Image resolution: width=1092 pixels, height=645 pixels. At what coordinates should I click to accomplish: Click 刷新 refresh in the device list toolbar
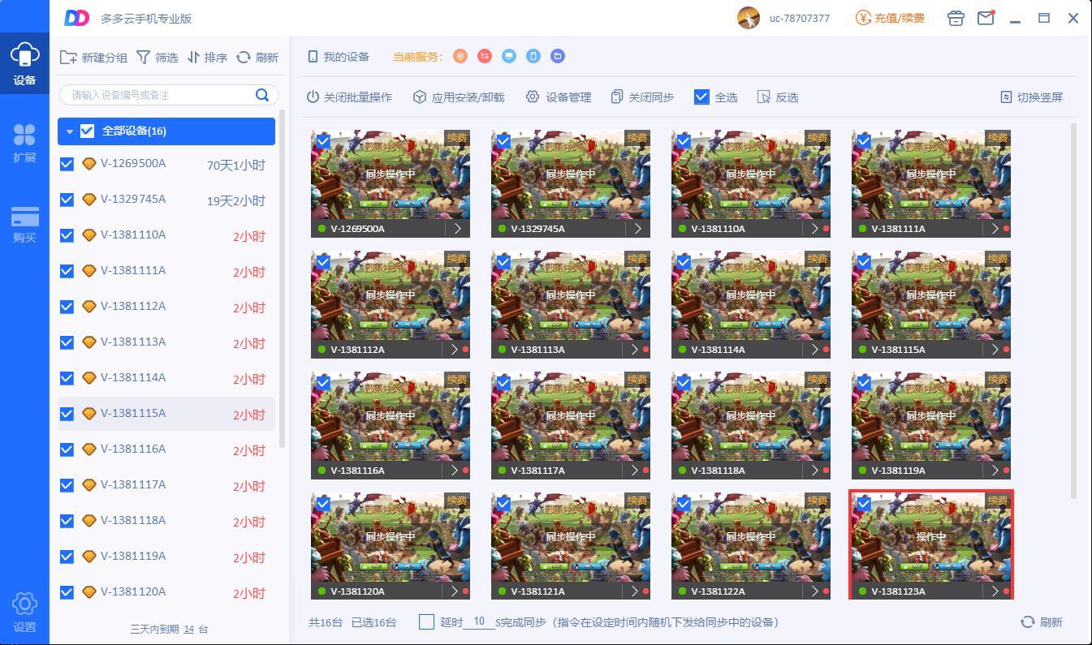pos(257,58)
